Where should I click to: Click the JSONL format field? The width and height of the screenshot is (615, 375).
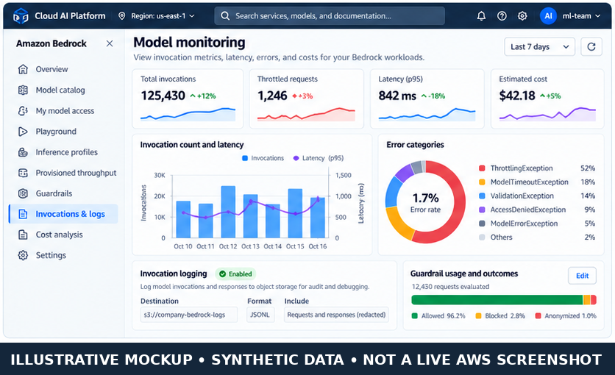pos(260,315)
